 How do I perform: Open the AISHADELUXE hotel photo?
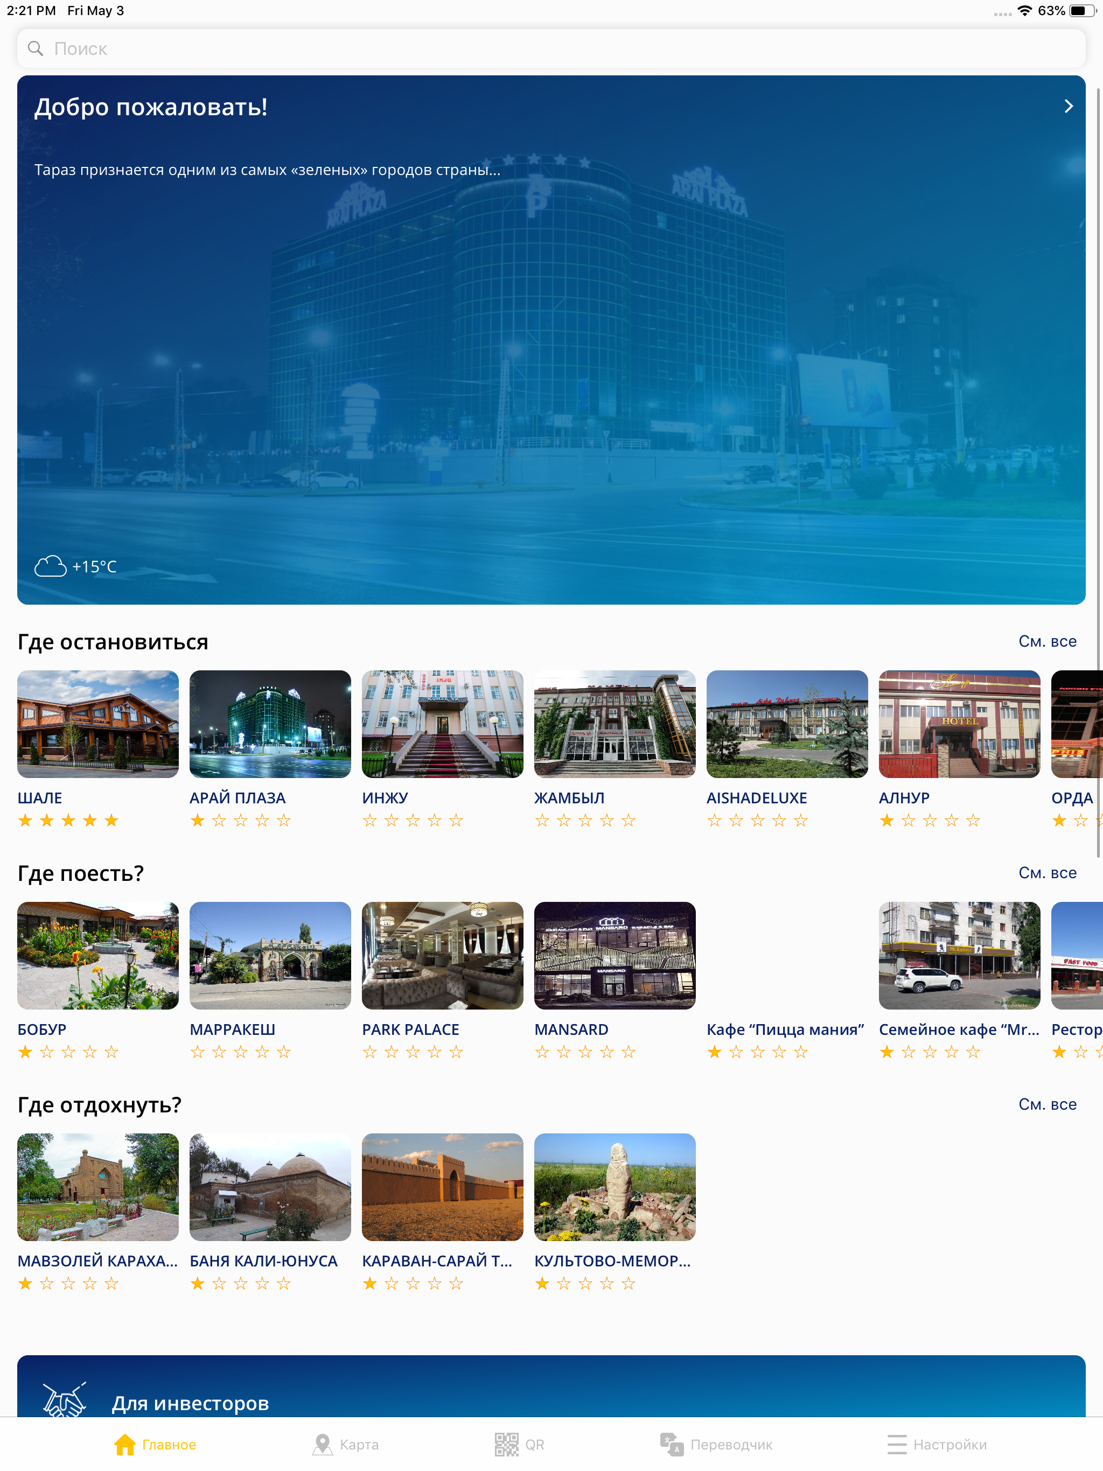tap(787, 724)
